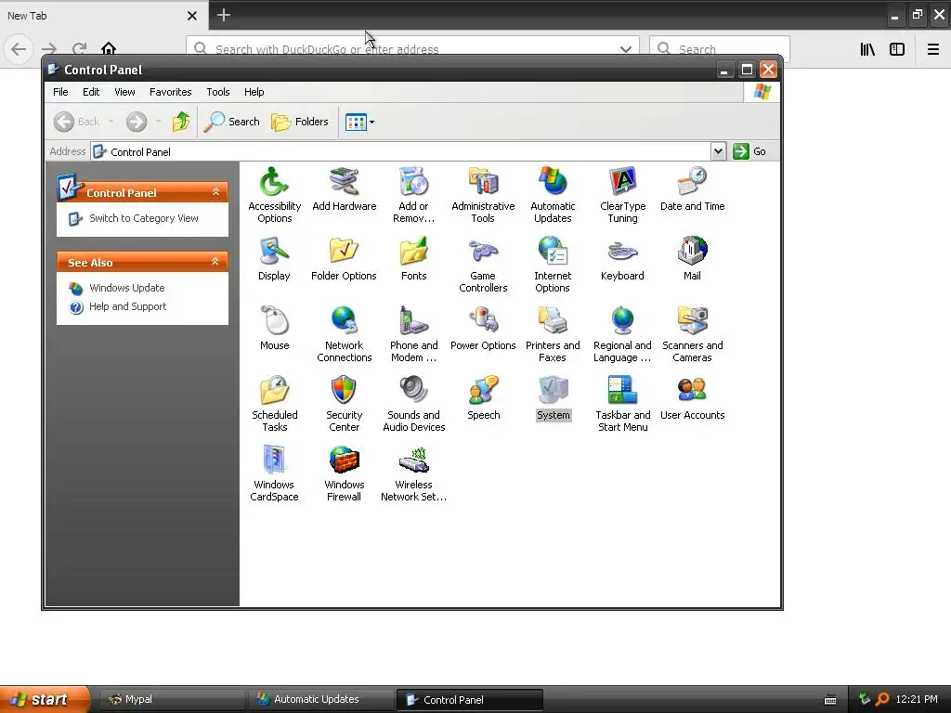This screenshot has width=951, height=713.
Task: Open Automatic Updates applet icon
Action: (553, 195)
